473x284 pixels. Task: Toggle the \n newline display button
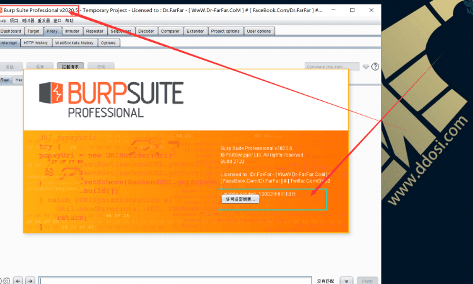347,281
